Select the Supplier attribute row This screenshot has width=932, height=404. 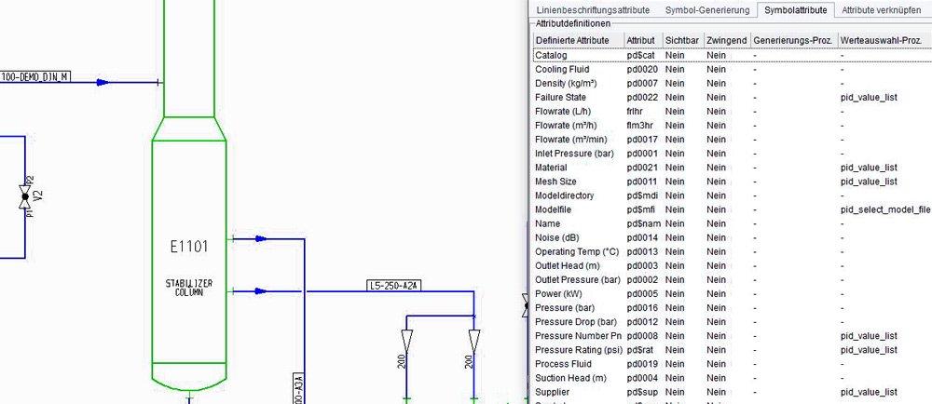click(733, 392)
